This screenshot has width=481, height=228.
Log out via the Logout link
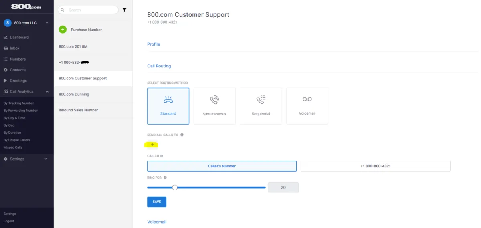point(9,221)
